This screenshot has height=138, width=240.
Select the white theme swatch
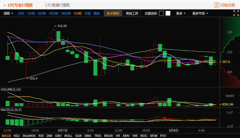pos(168,13)
